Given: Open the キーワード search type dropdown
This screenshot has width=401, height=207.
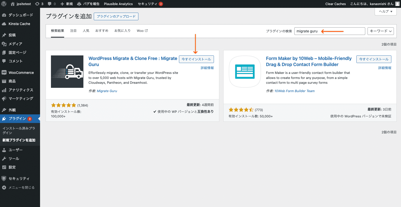Looking at the screenshot, I should click(380, 31).
